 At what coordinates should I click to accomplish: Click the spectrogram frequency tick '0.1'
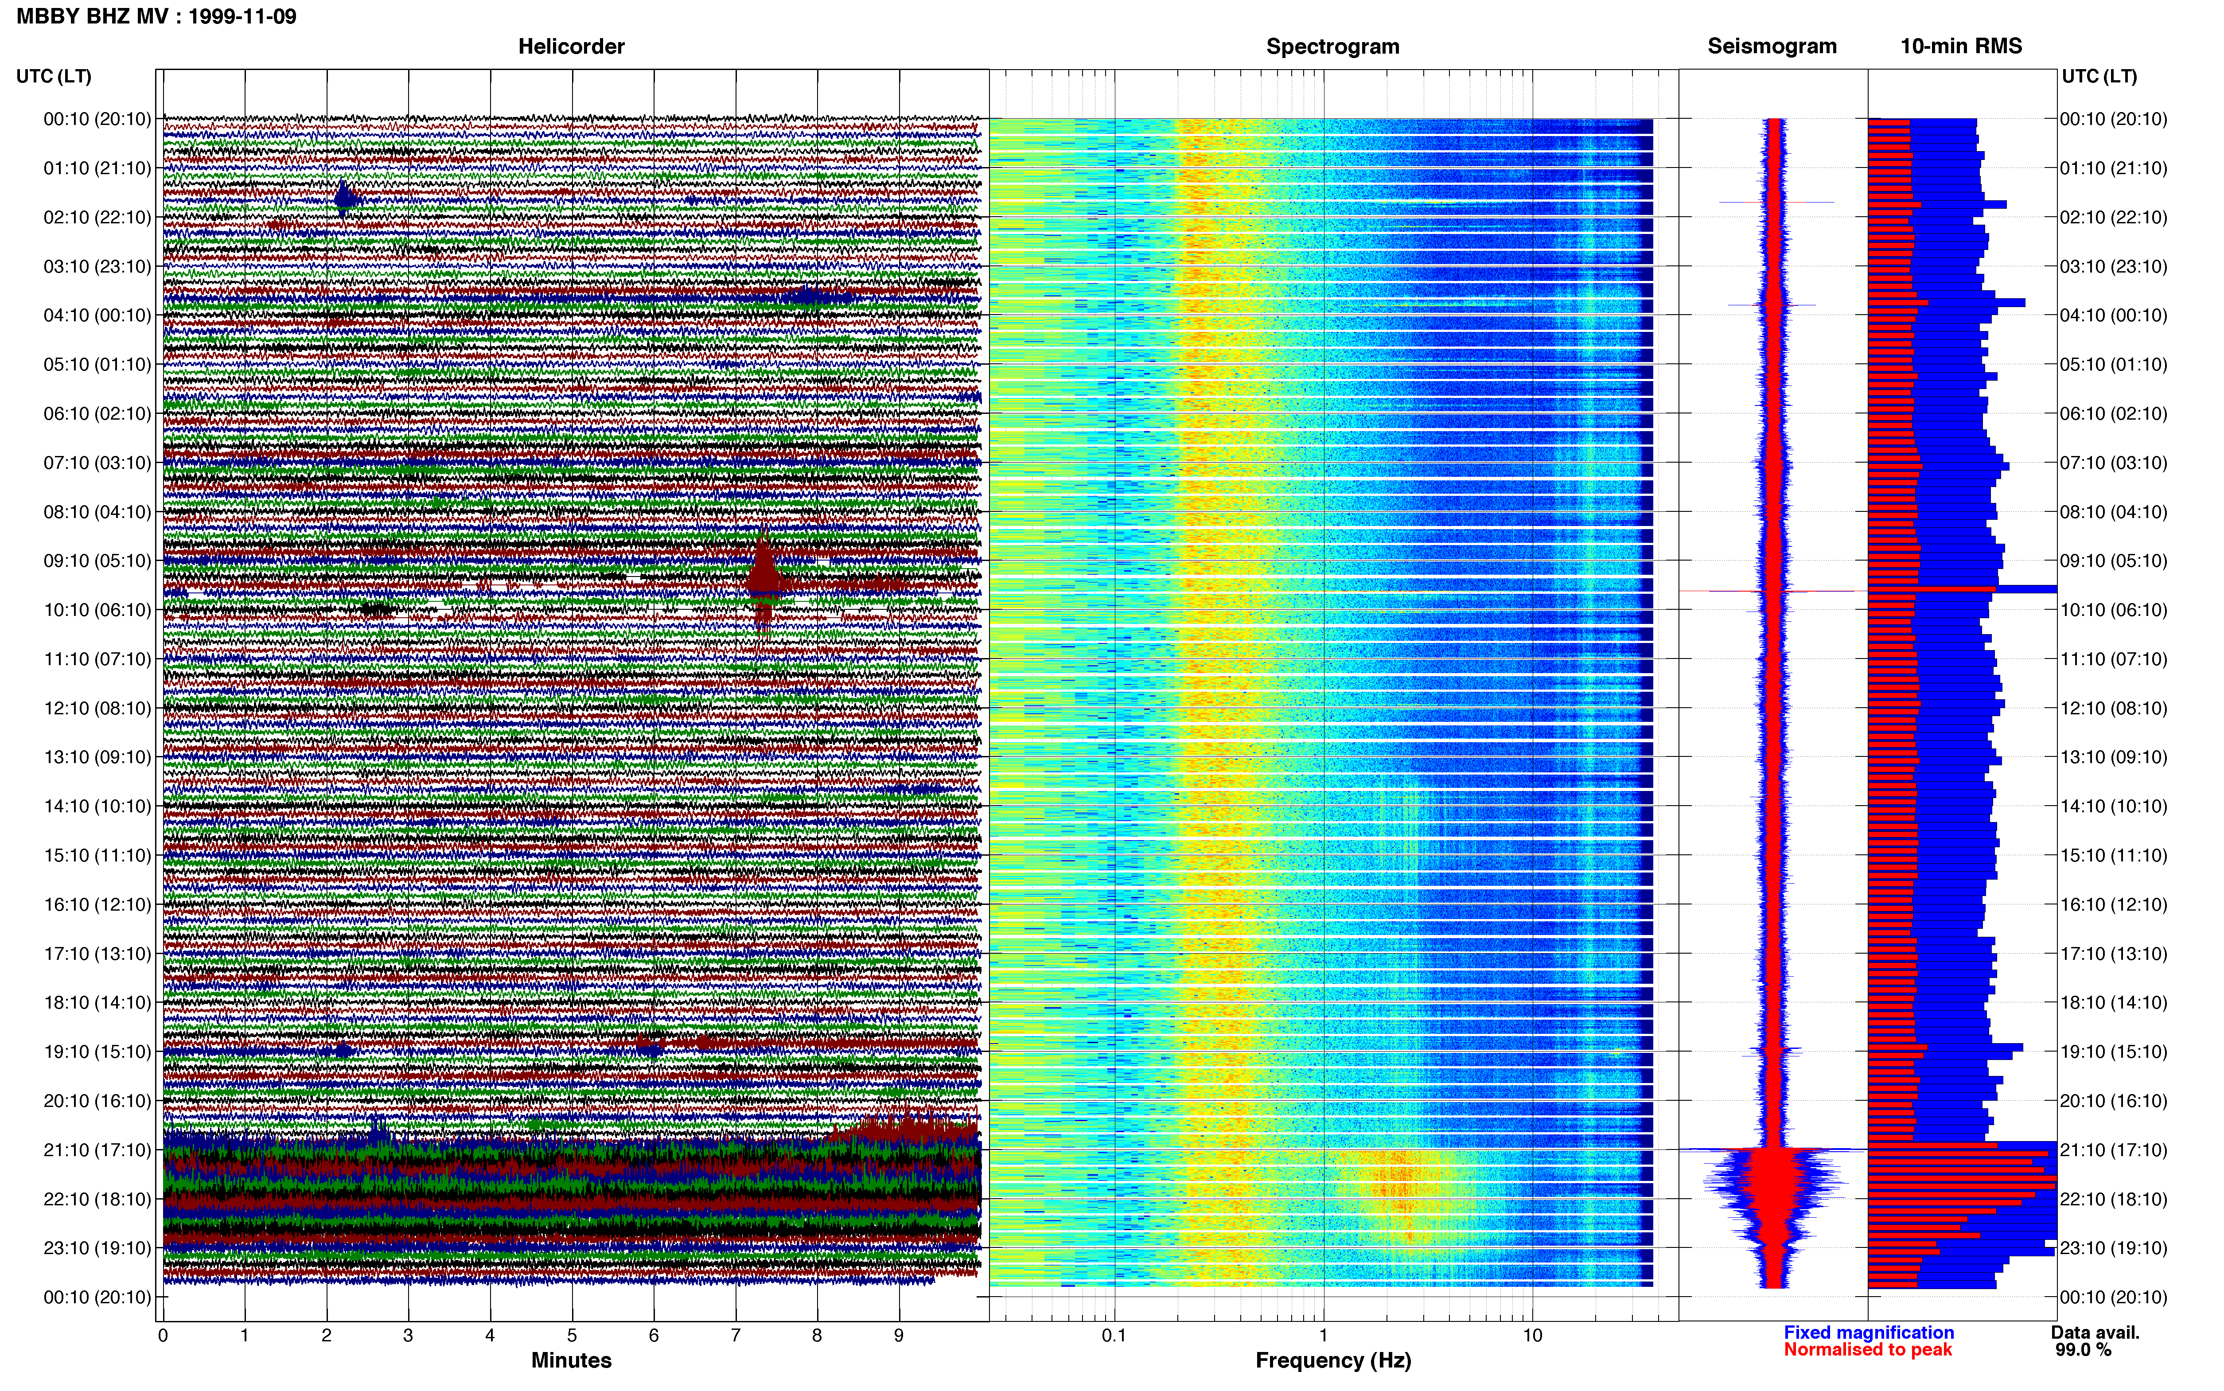(x=1114, y=1336)
